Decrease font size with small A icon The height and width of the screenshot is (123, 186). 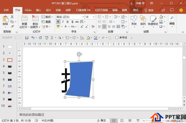point(87,27)
